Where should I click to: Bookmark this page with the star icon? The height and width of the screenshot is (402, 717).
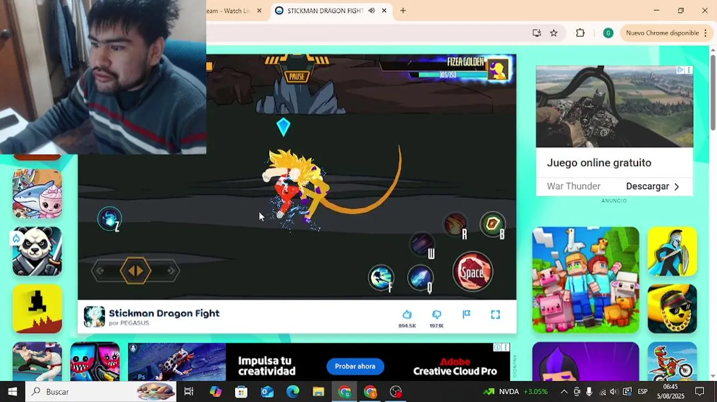[553, 33]
